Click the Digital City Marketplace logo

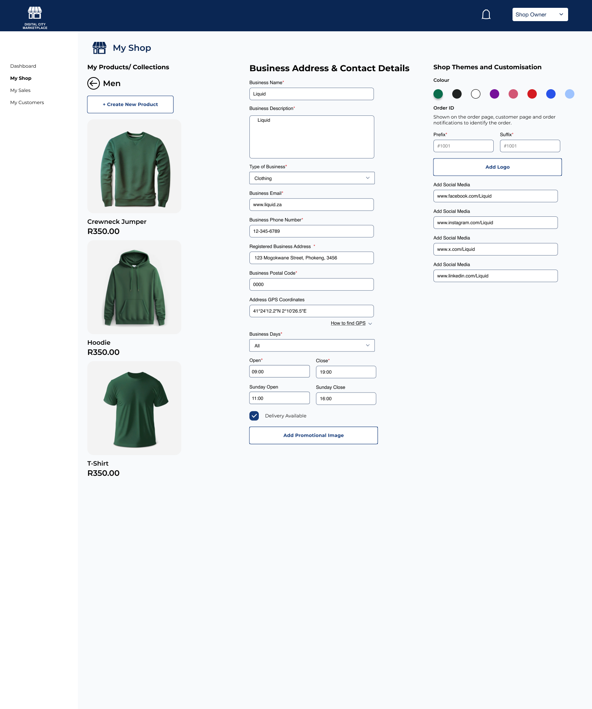coord(35,17)
